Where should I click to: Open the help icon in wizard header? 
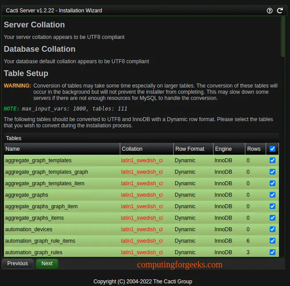click(270, 11)
